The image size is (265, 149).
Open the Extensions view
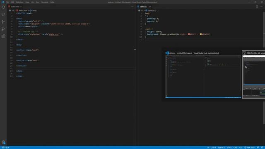(x=3, y=36)
